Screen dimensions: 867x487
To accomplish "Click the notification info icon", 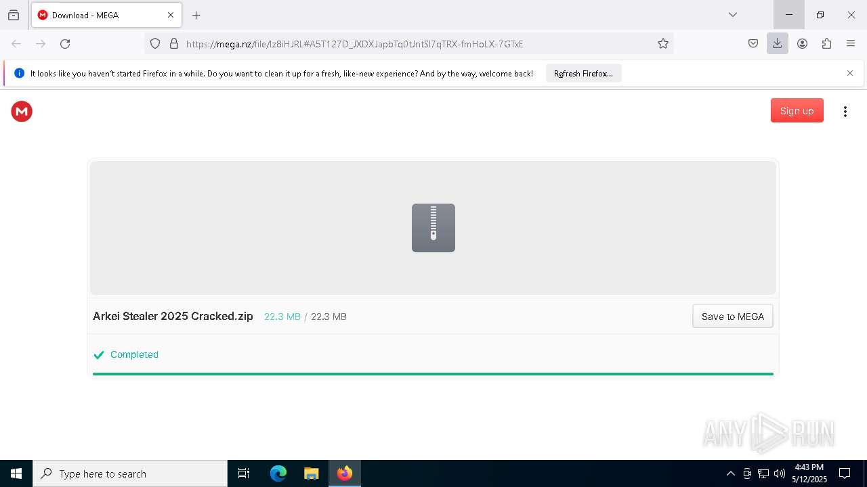I will pos(19,73).
